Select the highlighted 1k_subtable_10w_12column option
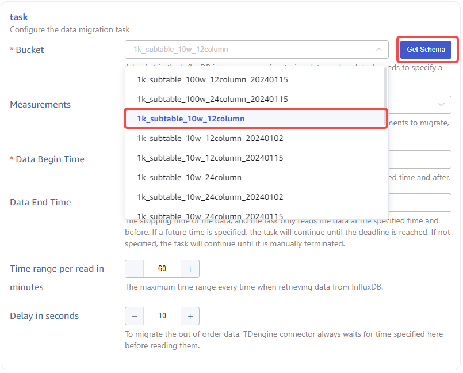Image resolution: width=463 pixels, height=373 pixels. [x=190, y=119]
